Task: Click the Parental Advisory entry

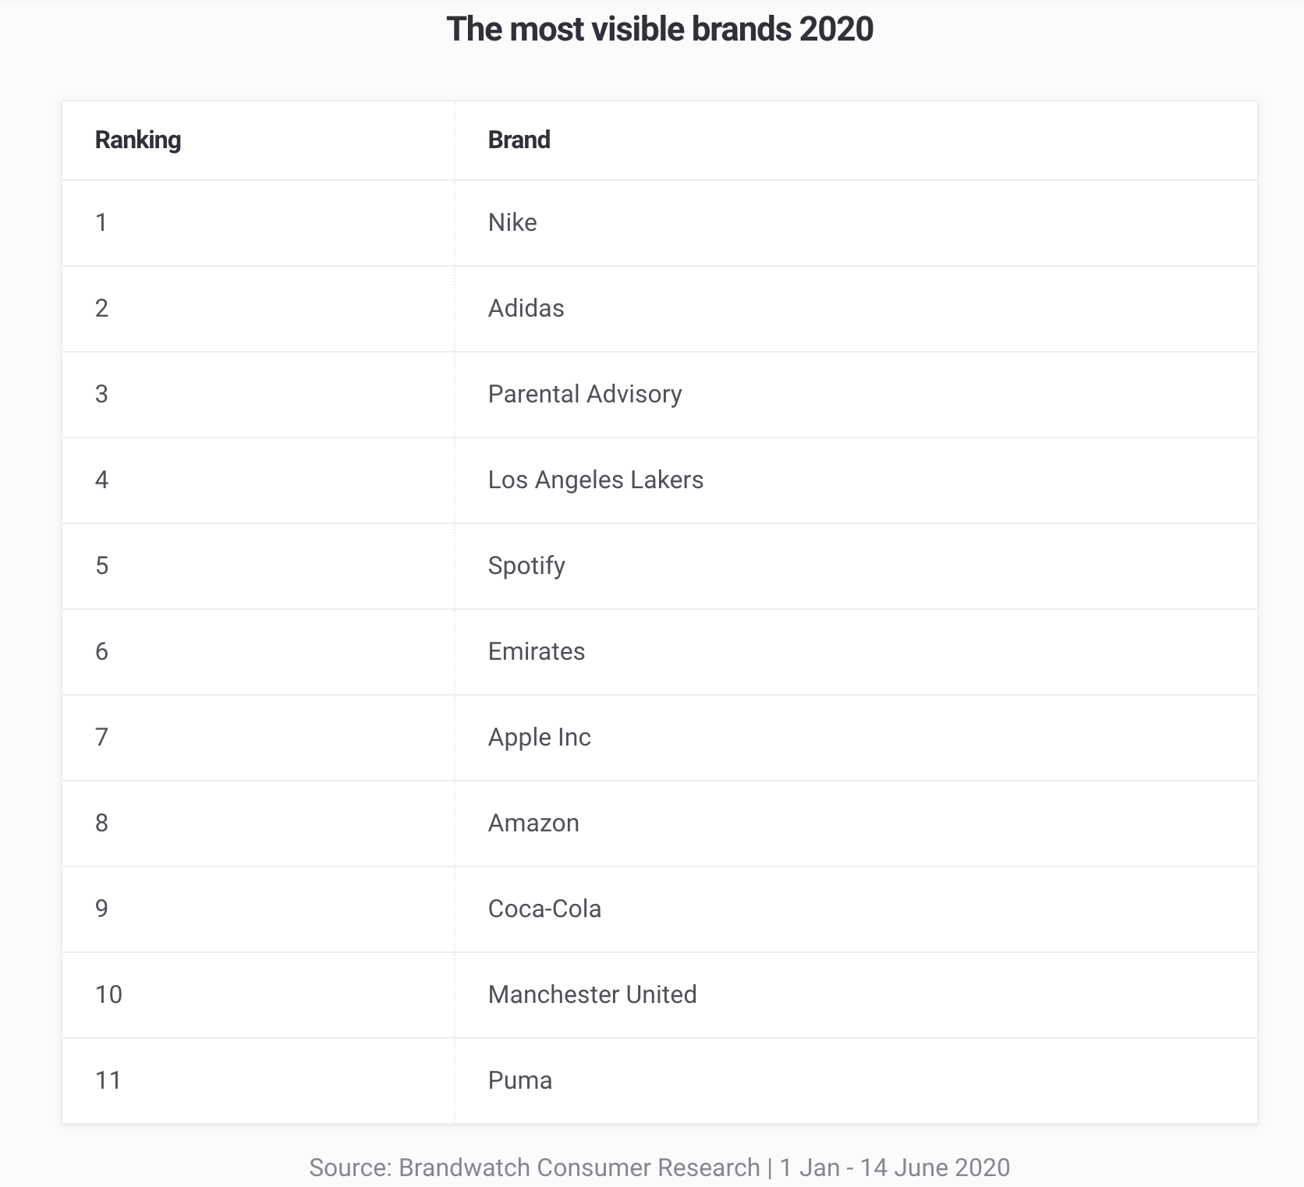Action: point(585,395)
